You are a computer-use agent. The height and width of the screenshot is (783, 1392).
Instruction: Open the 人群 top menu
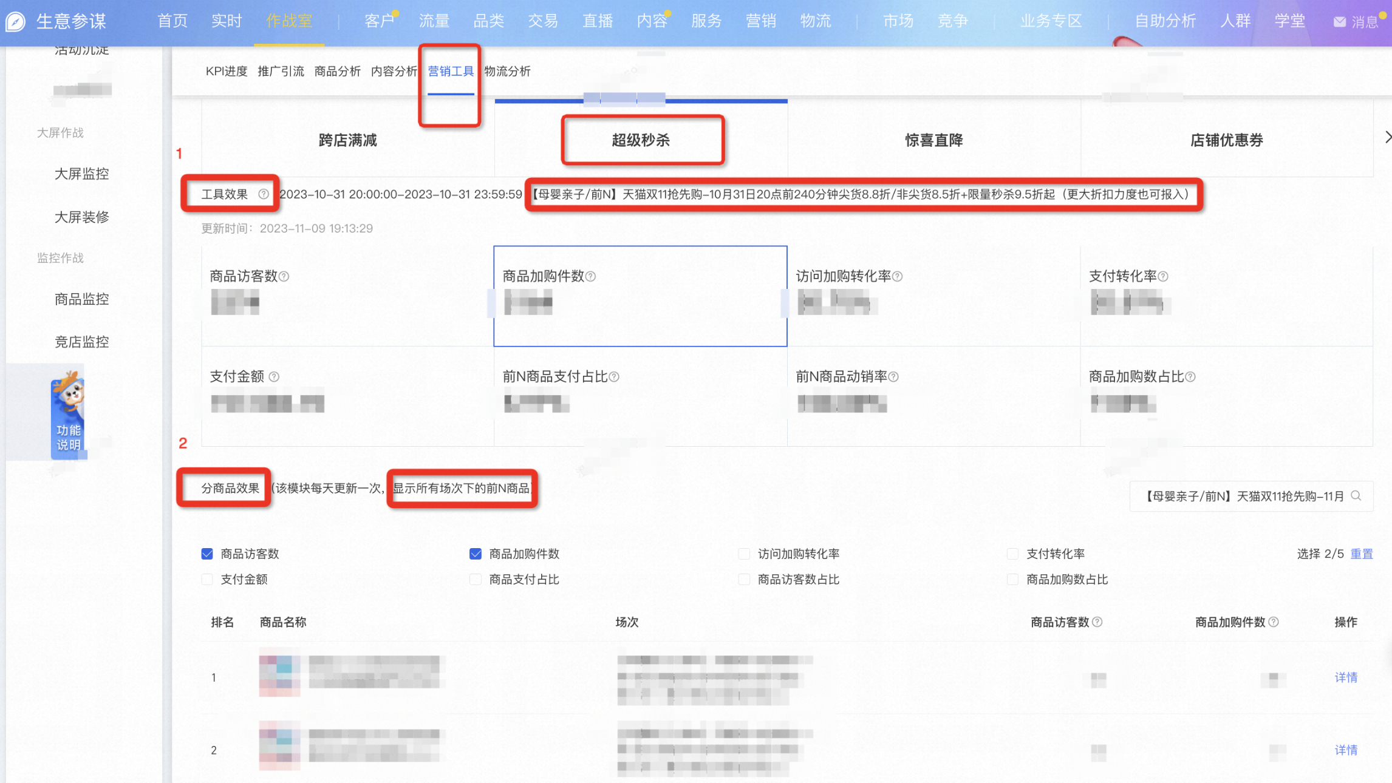coord(1236,21)
